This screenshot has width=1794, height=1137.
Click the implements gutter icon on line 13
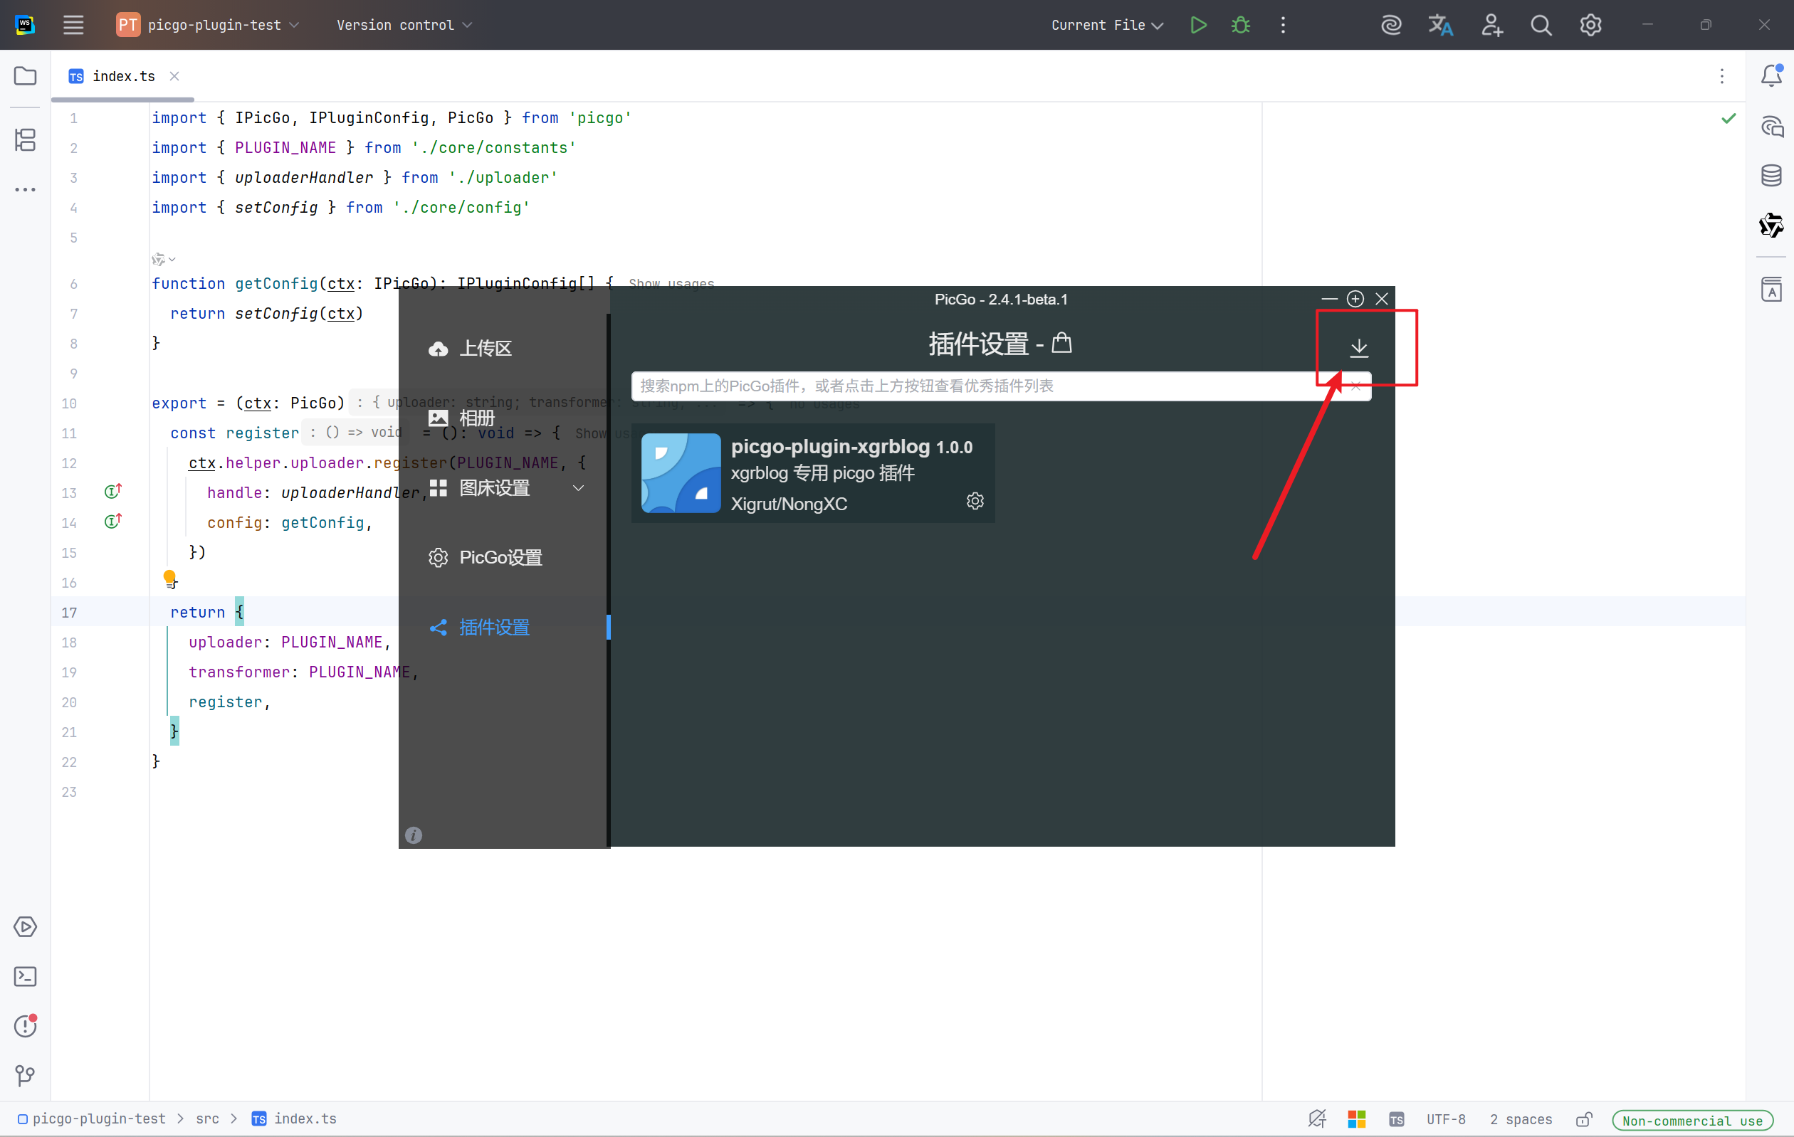coord(112,492)
